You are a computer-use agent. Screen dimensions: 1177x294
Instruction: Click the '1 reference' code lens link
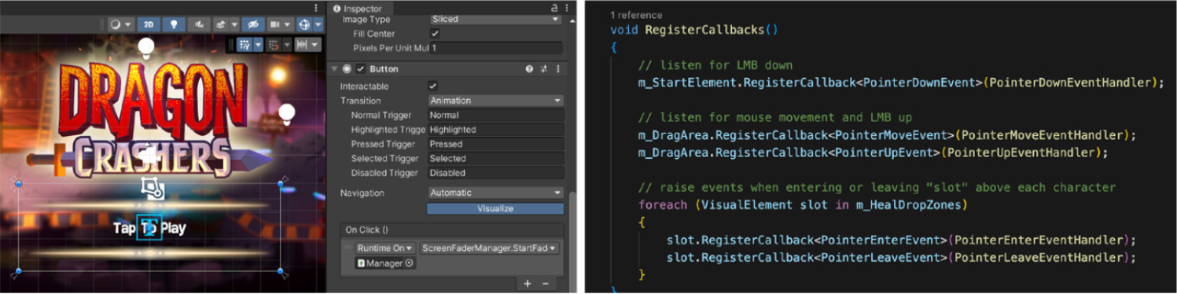636,15
